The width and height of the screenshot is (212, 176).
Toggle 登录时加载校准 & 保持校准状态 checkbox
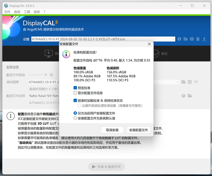coord(75,100)
